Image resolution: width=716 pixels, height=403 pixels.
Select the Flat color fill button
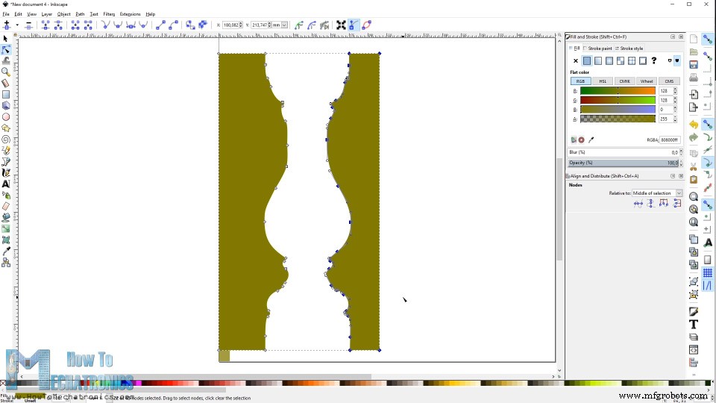click(x=587, y=61)
